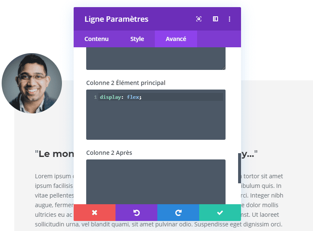
Task: Grab the resize handle of the top code box
Action: (x=223, y=68)
